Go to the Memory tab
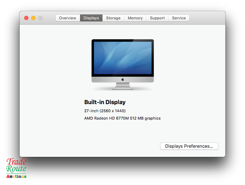 (x=135, y=18)
